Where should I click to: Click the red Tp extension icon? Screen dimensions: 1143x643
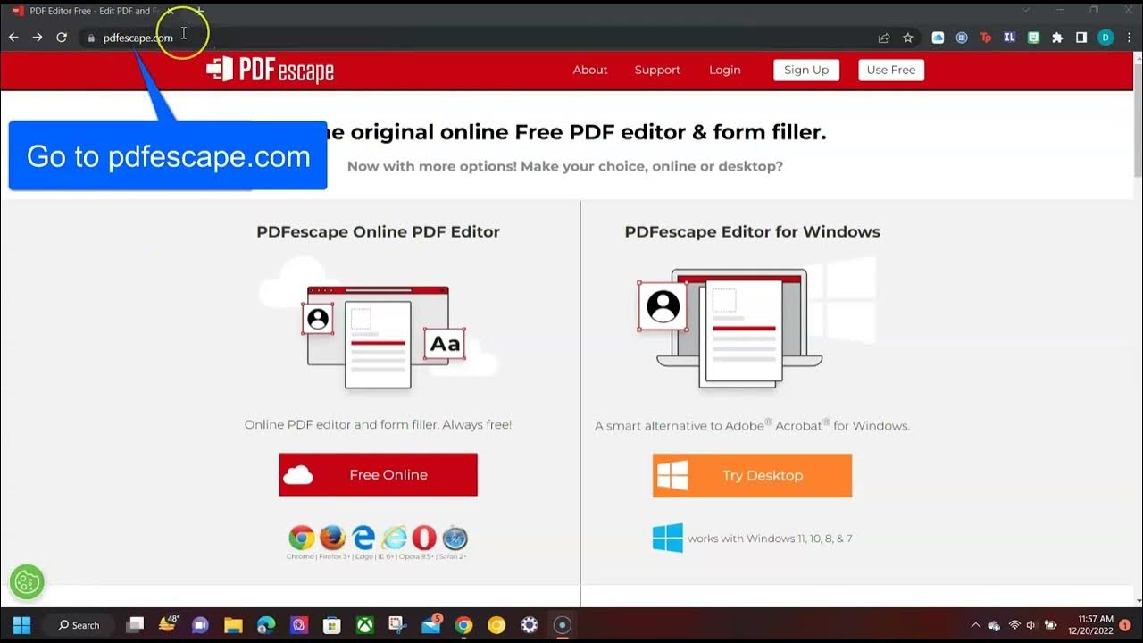[x=986, y=38]
